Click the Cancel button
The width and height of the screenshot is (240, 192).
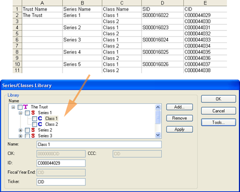pyautogui.click(x=218, y=111)
